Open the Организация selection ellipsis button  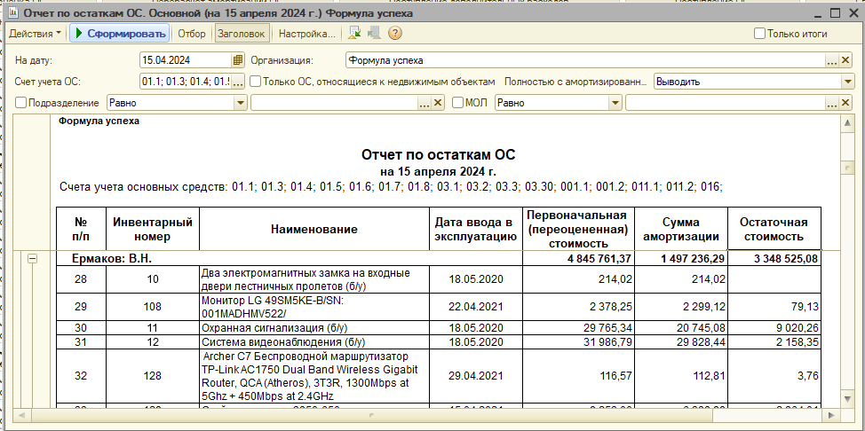click(x=832, y=60)
